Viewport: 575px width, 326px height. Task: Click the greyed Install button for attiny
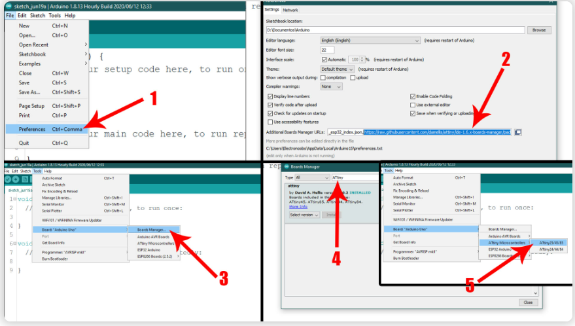(x=332, y=215)
